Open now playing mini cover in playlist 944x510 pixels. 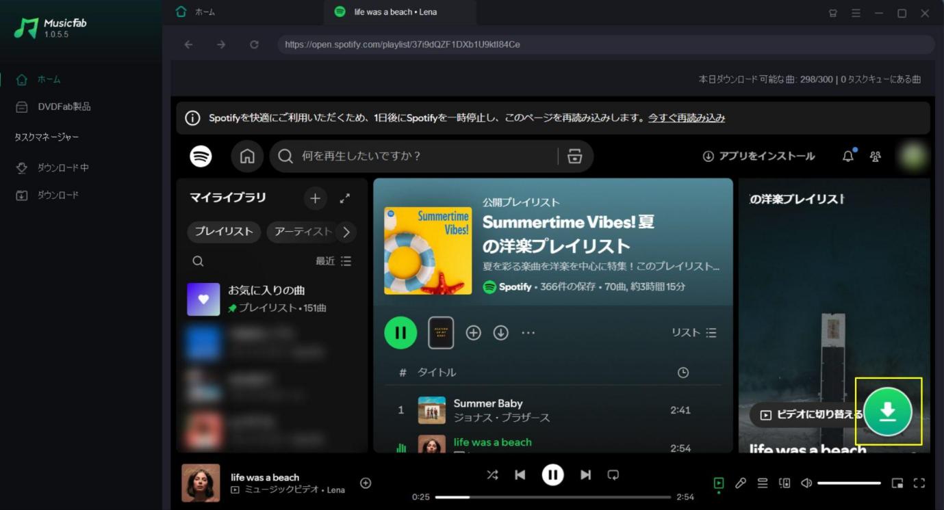click(441, 333)
